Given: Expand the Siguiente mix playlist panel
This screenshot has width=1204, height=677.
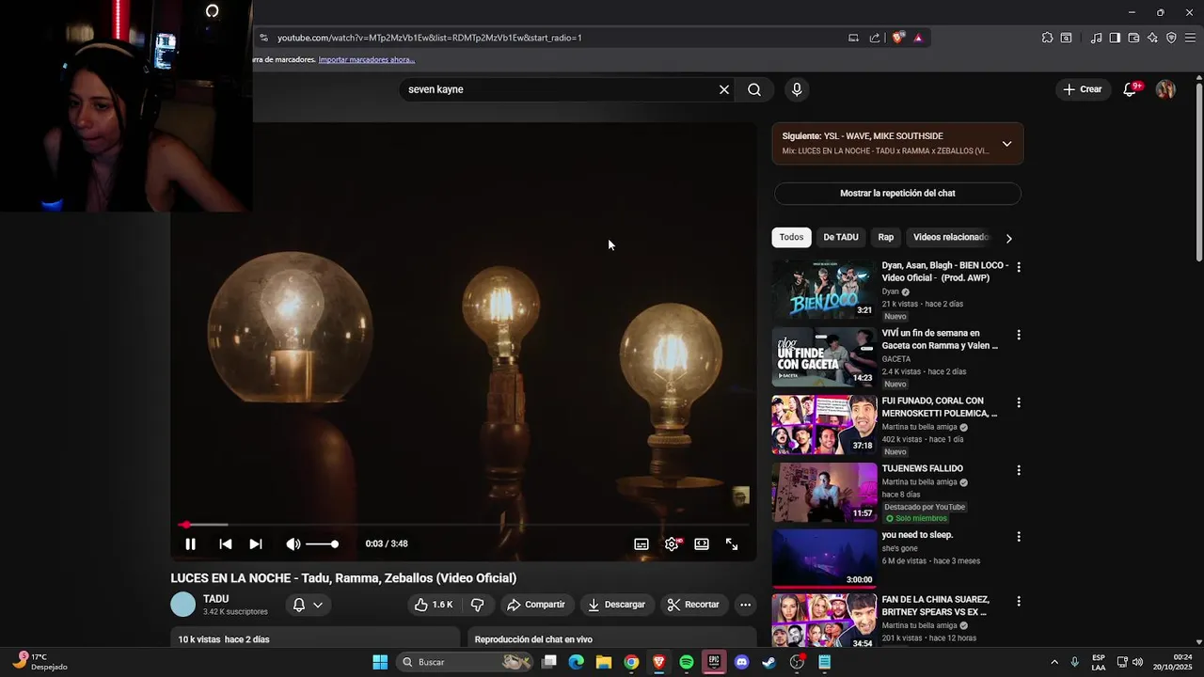Looking at the screenshot, I should (1006, 144).
